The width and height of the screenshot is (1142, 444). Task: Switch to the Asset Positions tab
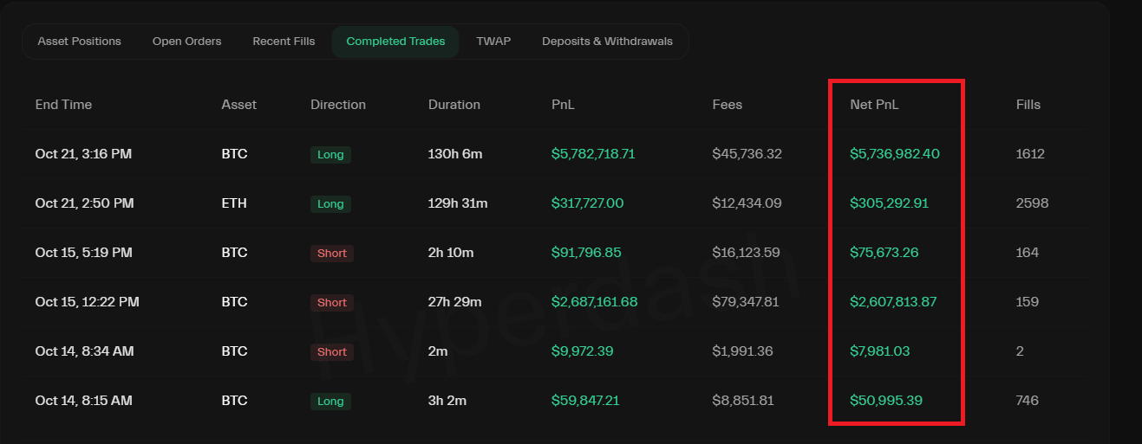[79, 42]
